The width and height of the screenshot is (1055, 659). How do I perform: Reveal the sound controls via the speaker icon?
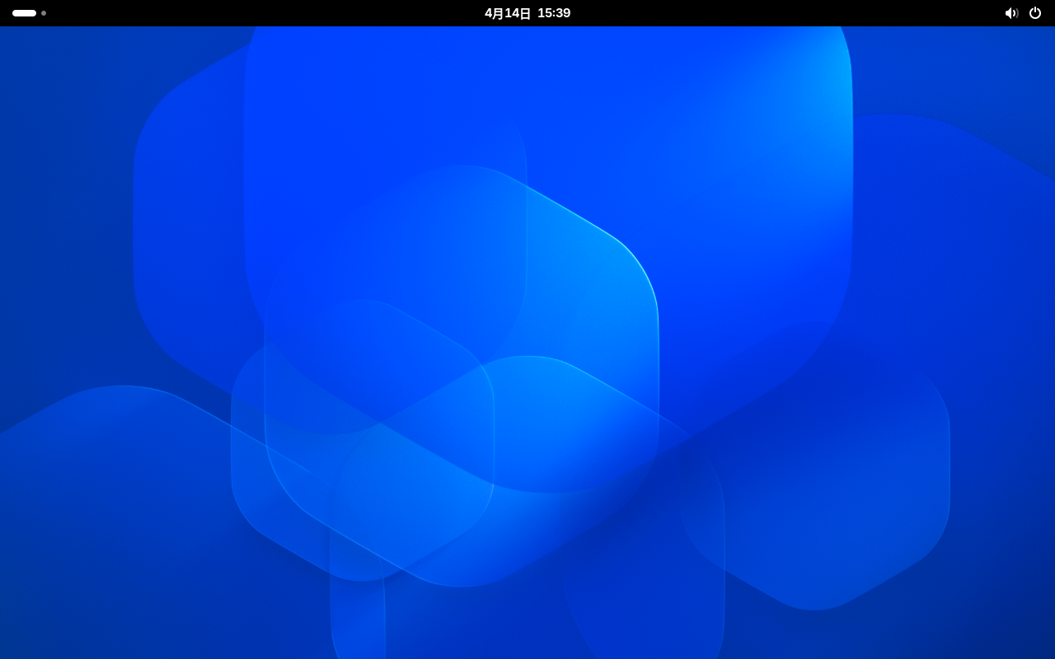(x=1011, y=13)
